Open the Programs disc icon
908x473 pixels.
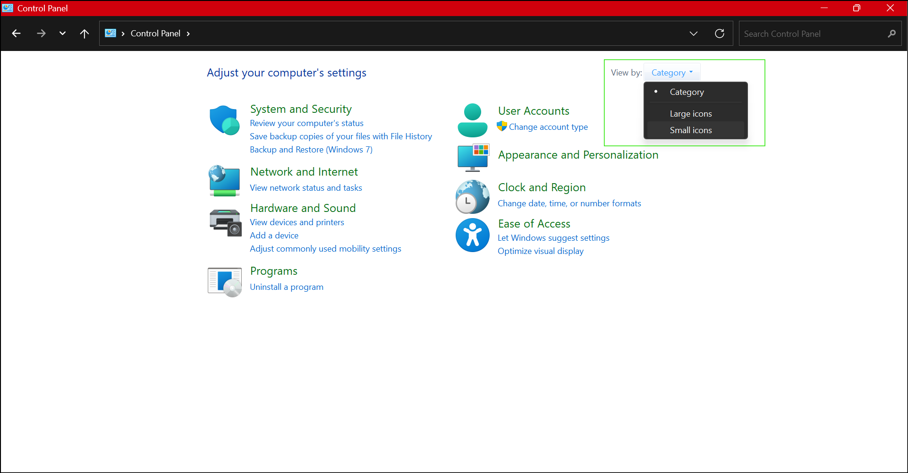point(225,282)
